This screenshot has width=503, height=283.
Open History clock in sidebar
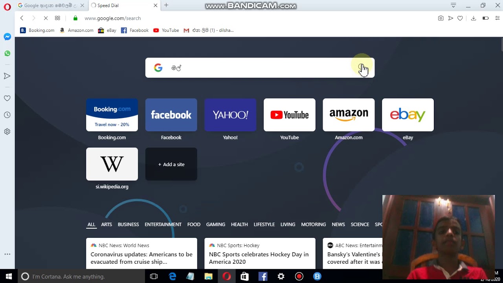[x=7, y=115]
